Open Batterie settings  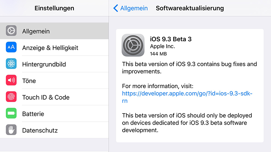(x=54, y=113)
